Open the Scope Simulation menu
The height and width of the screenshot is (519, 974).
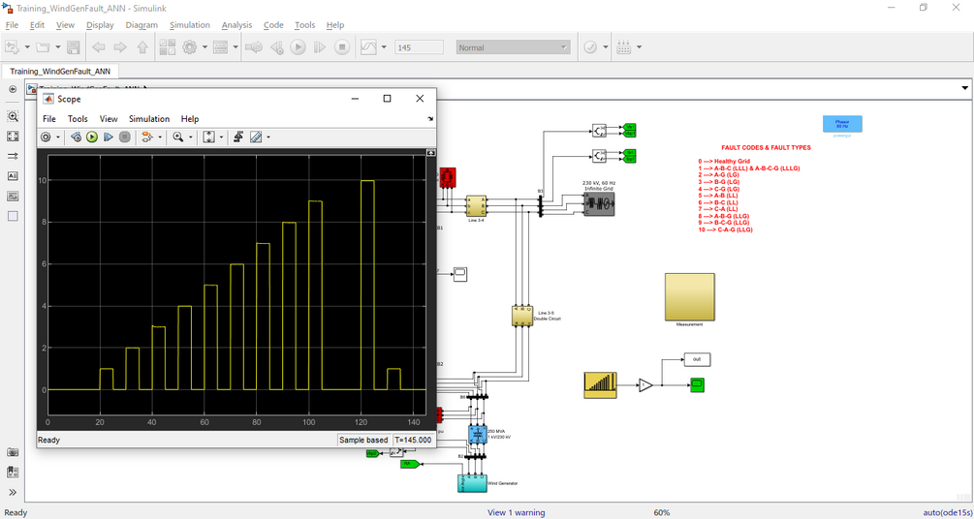149,118
